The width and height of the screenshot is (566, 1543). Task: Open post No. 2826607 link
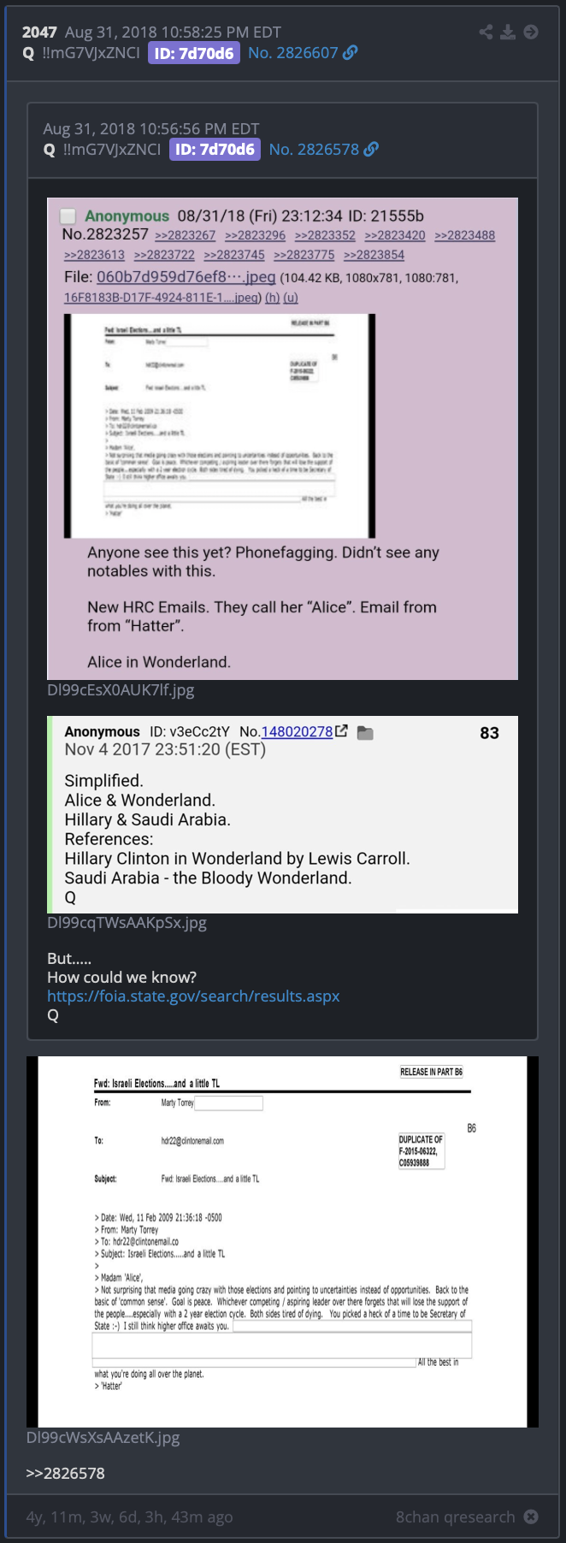(x=293, y=53)
